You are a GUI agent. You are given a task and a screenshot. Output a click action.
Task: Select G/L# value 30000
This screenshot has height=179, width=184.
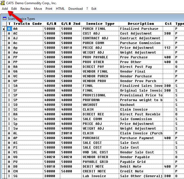pos(51,176)
